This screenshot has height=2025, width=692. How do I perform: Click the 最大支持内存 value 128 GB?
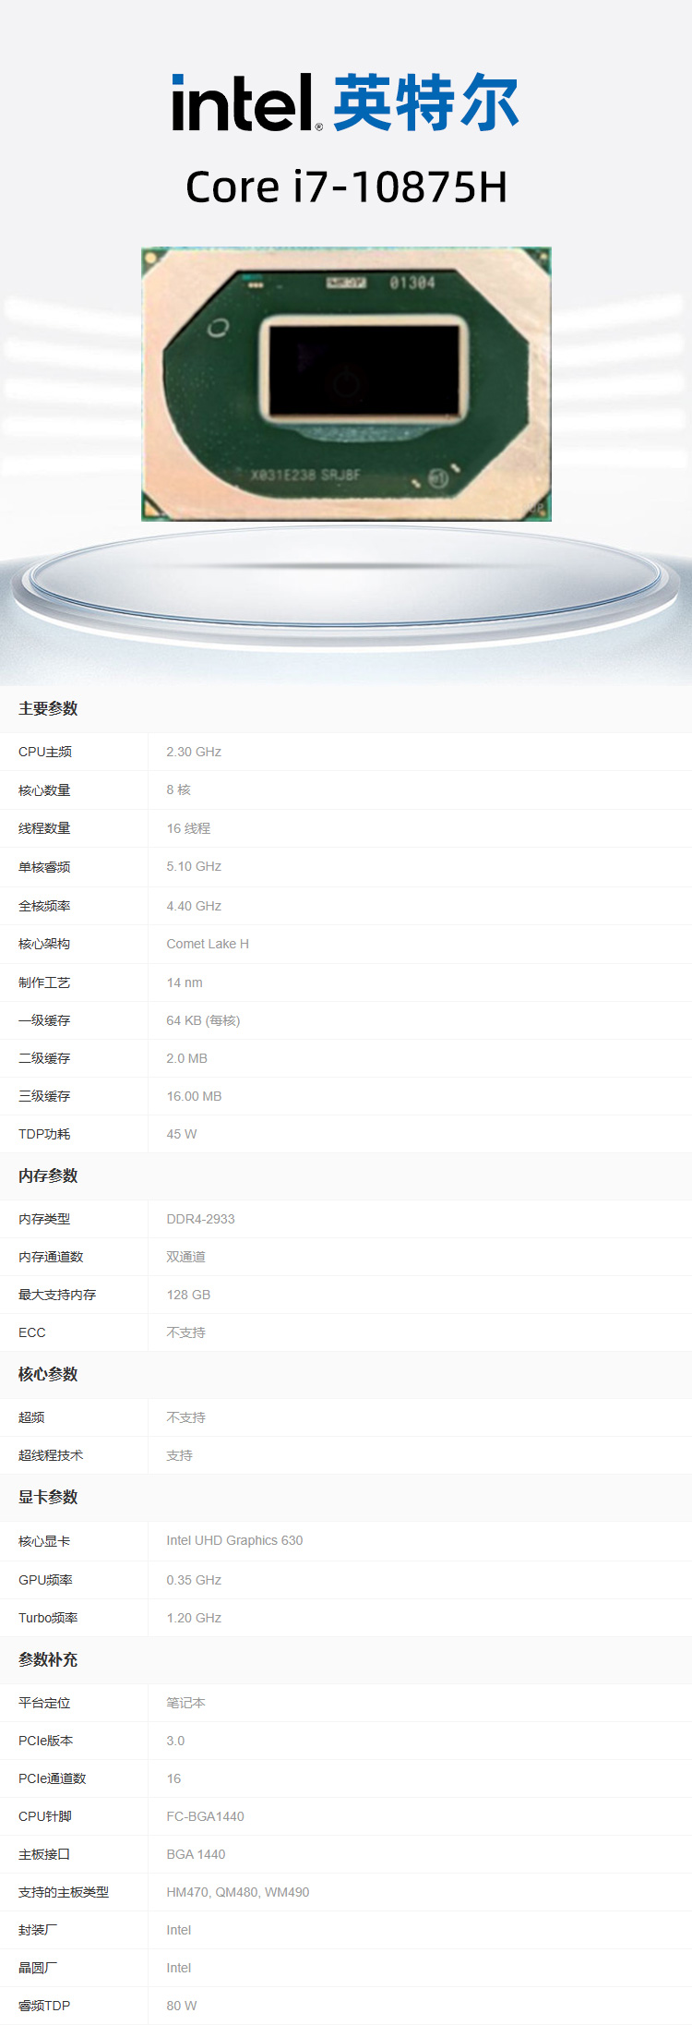point(188,1295)
